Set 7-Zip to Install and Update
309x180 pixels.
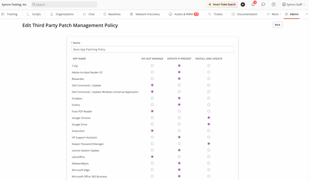(x=209, y=66)
